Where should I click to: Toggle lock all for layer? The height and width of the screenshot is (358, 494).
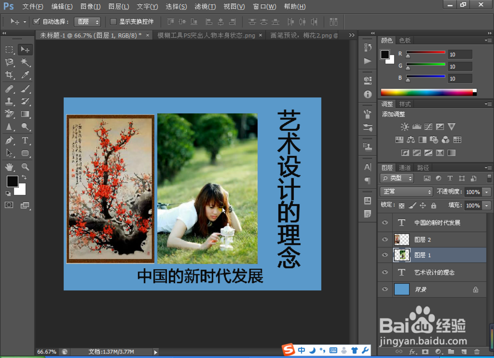tap(434, 205)
